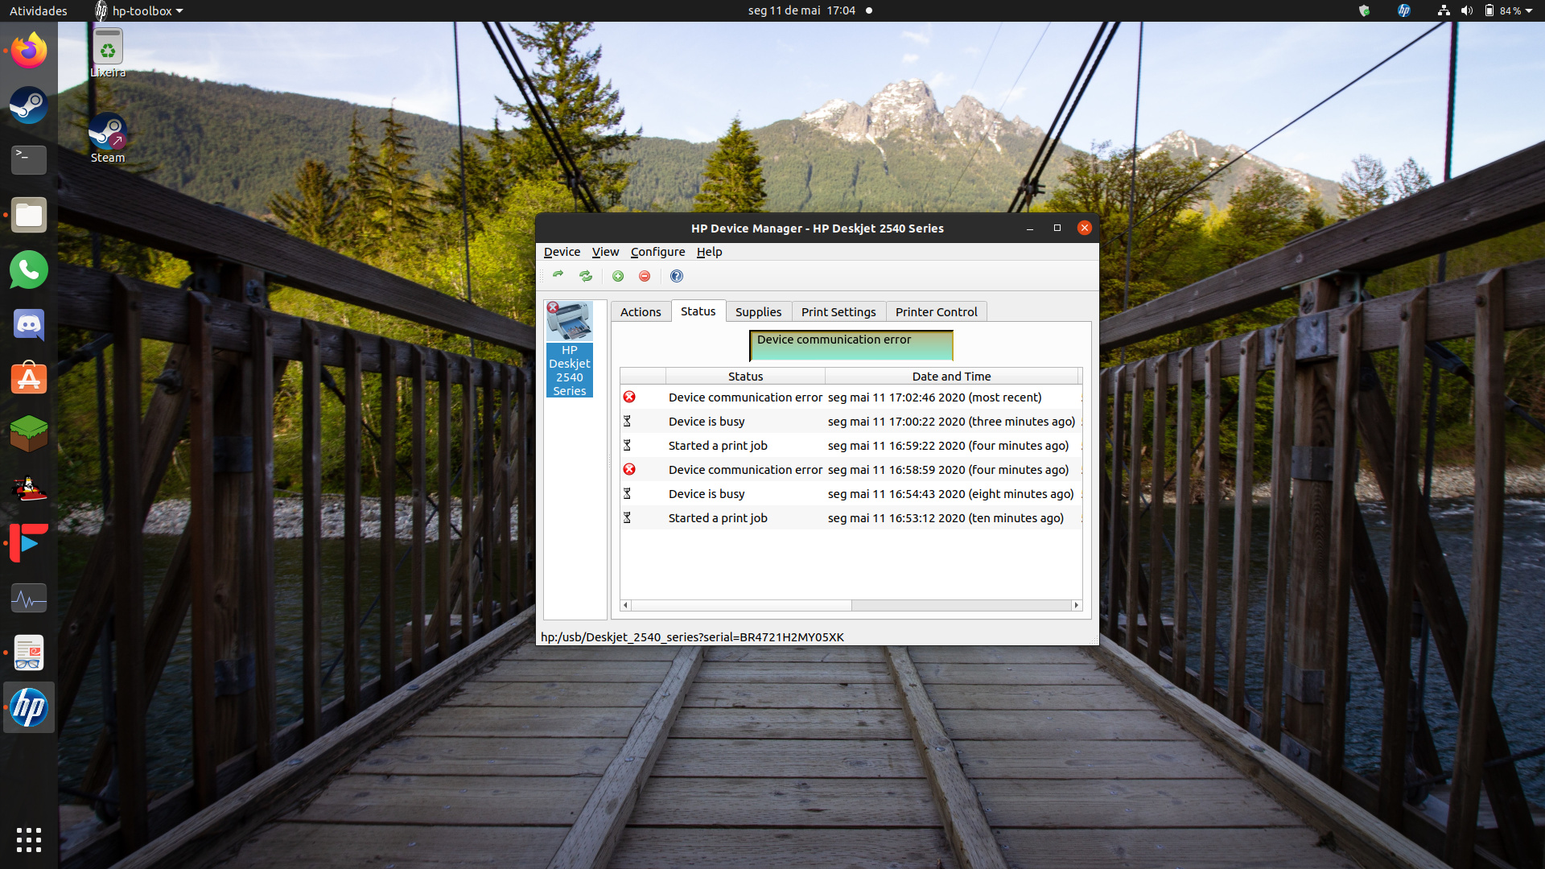Click the refresh all devices icon
The height and width of the screenshot is (869, 1545).
click(586, 276)
